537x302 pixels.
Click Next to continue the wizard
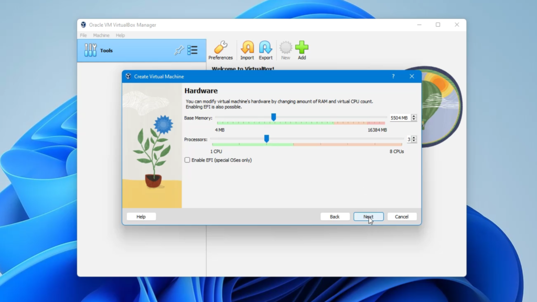369,217
